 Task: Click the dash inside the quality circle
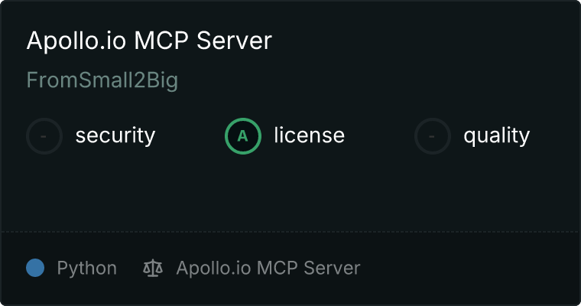[x=432, y=136]
